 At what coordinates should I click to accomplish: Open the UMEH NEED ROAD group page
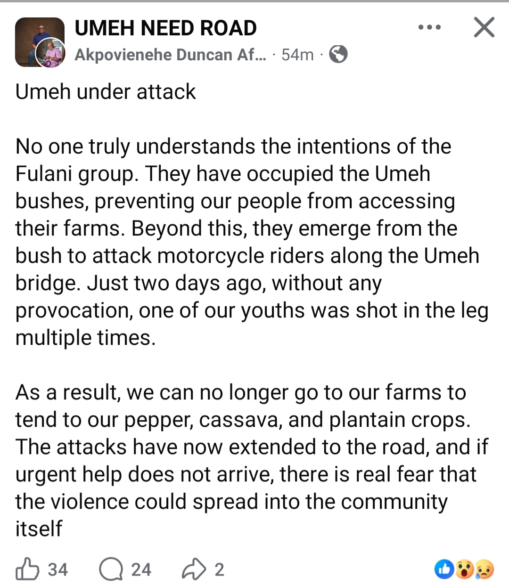pyautogui.click(x=166, y=28)
